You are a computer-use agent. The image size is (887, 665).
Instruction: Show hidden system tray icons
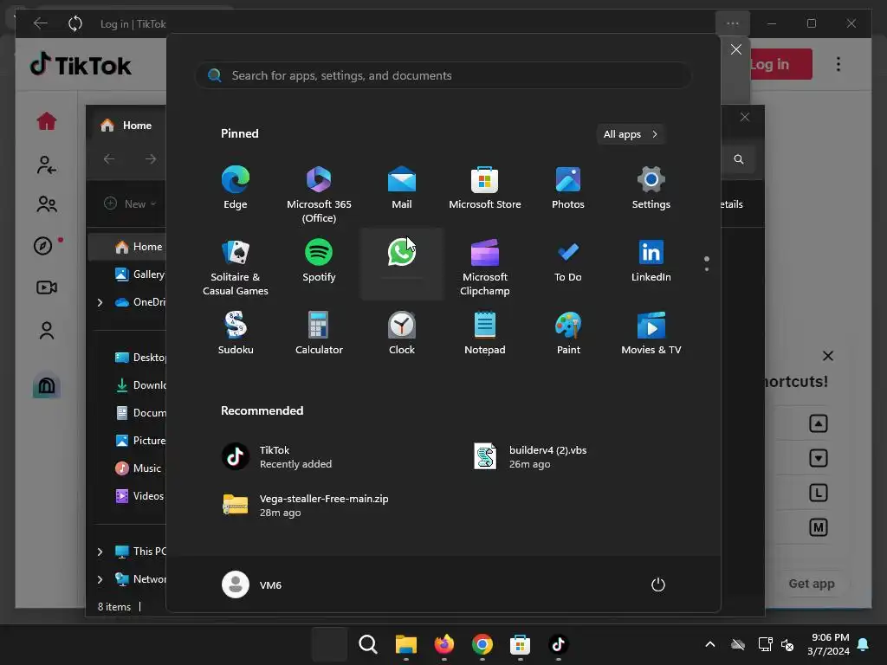coord(710,644)
